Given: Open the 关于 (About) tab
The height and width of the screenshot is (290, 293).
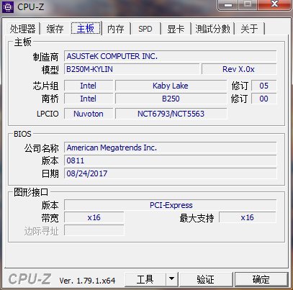Looking at the screenshot, I should click(249, 29).
